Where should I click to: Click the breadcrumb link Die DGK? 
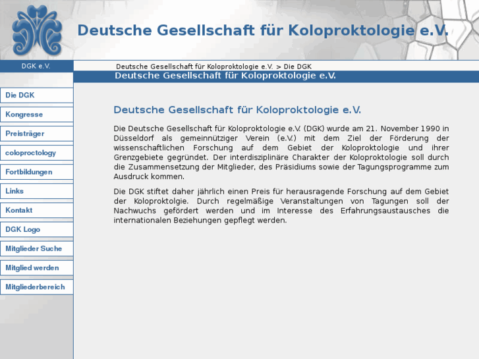coord(298,67)
